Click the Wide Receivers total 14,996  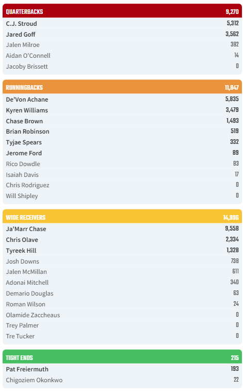pos(231,218)
